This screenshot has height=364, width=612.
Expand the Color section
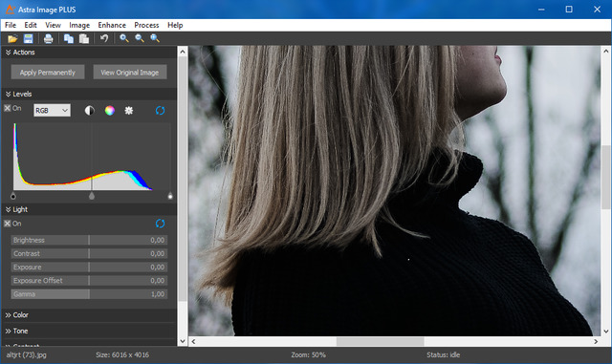point(8,315)
